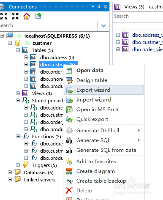Image resolution: width=163 pixels, height=200 pixels.
Task: Choose Create table backup
Action: point(103,181)
